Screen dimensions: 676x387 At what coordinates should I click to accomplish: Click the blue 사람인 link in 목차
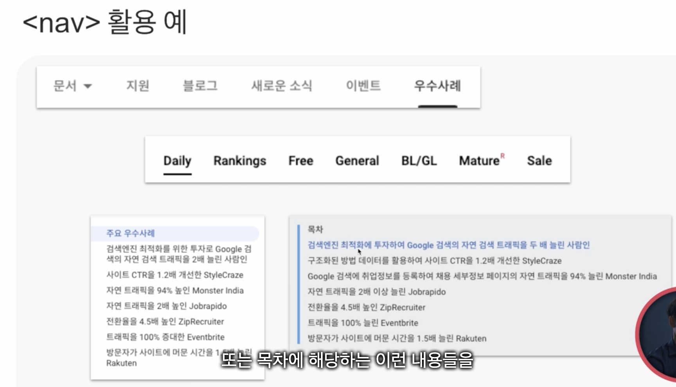448,245
